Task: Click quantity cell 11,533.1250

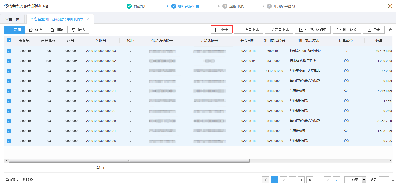Action: point(384,131)
